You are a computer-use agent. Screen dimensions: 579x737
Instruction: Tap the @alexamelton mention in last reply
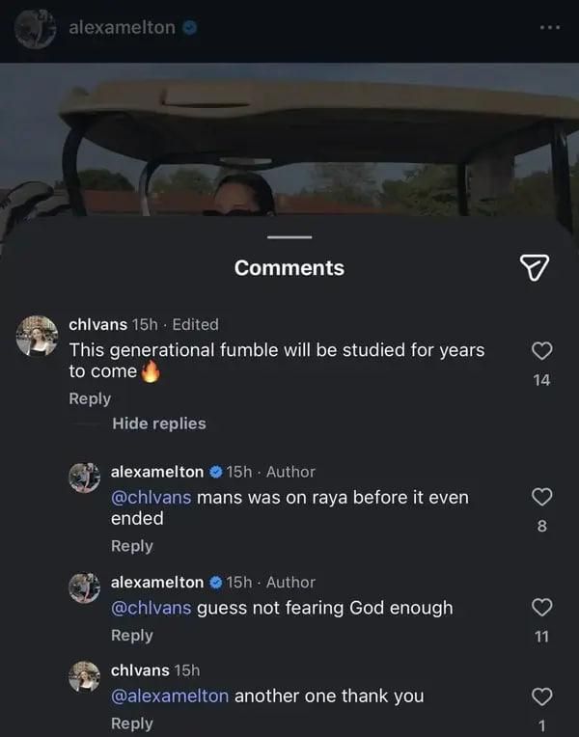170,696
